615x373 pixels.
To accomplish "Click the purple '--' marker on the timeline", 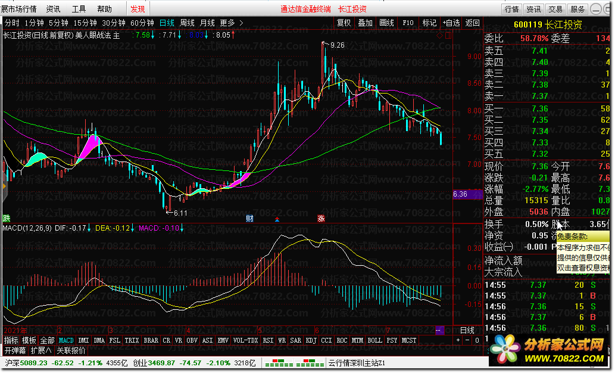I will click(439, 330).
